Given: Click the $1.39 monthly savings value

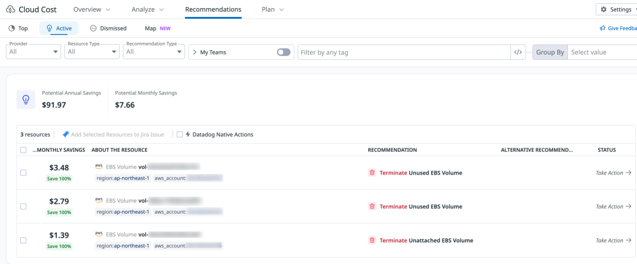Looking at the screenshot, I should 59,235.
